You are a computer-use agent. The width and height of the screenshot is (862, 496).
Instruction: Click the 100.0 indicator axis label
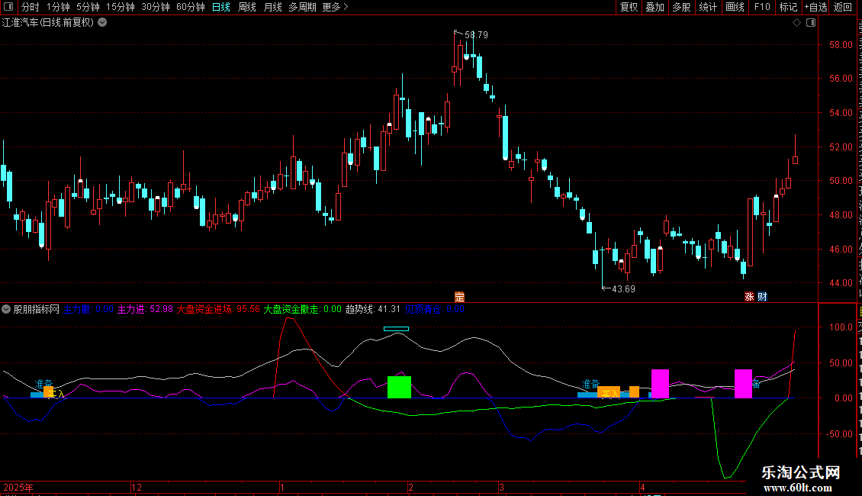pos(841,327)
